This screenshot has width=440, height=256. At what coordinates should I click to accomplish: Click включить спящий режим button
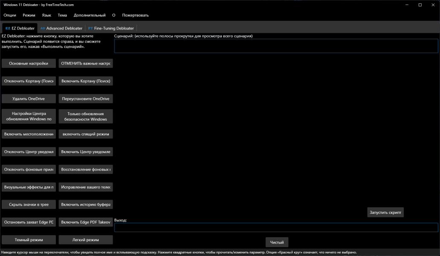point(86,134)
